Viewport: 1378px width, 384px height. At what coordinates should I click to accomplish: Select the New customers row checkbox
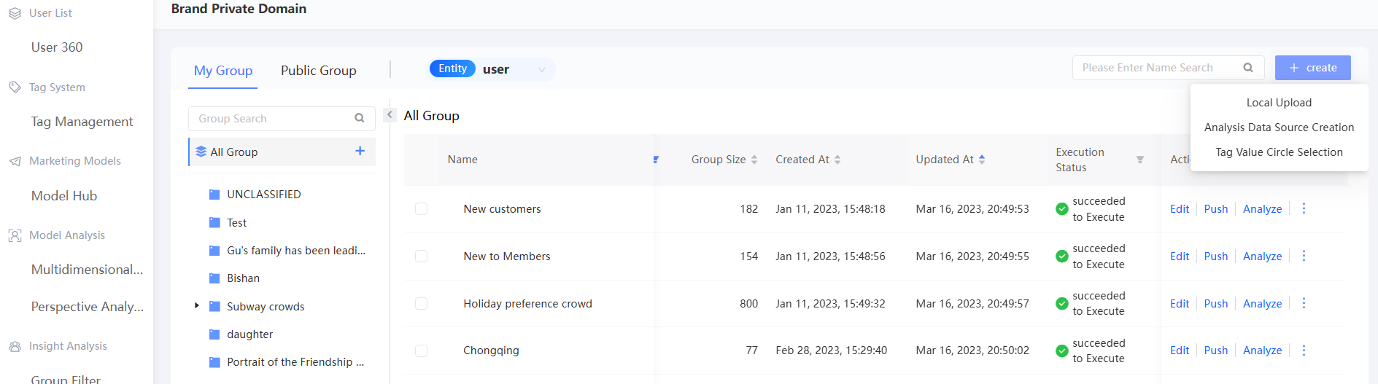pyautogui.click(x=421, y=209)
